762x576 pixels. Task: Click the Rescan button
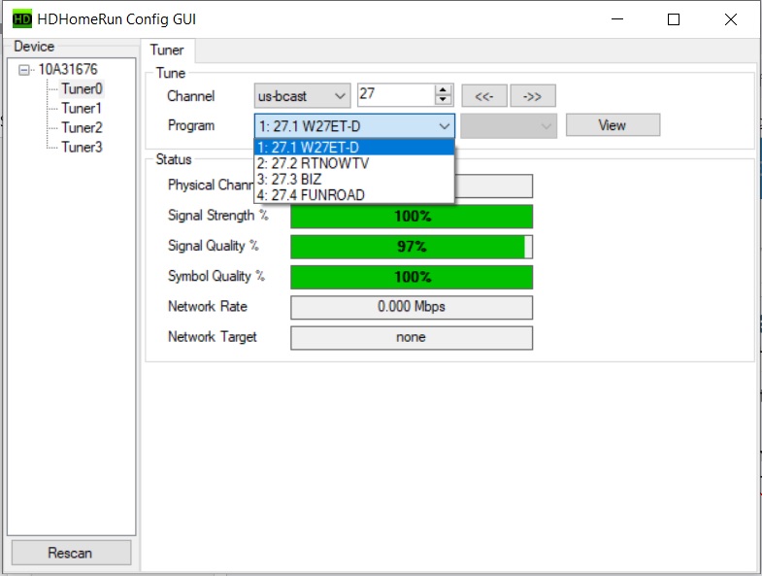point(71,553)
